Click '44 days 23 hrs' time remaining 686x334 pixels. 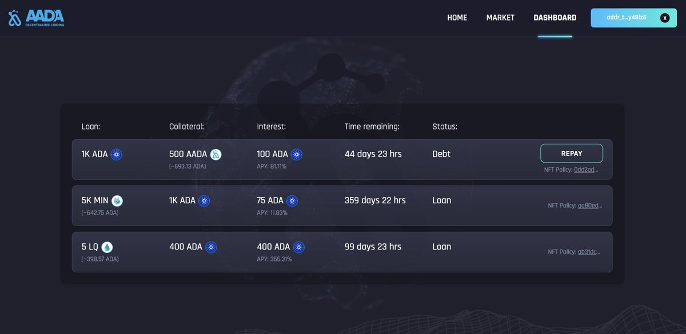tap(373, 154)
